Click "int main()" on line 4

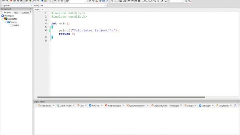pos(60,23)
